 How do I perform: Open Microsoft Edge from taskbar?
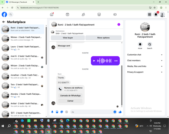pos(68,121)
